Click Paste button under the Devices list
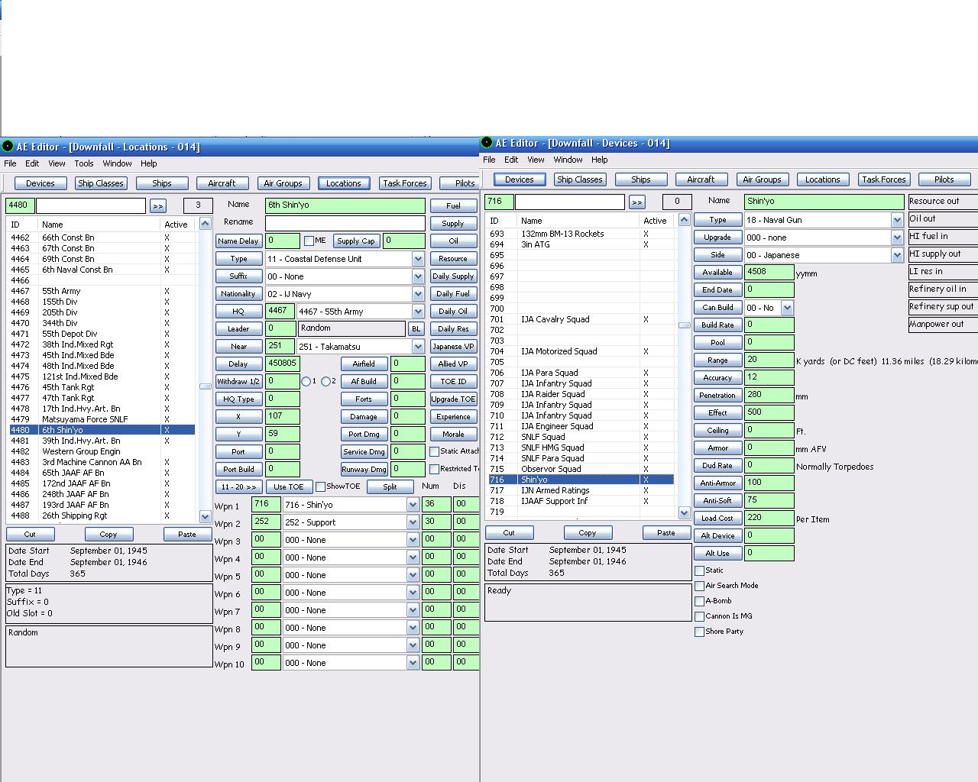 (666, 532)
